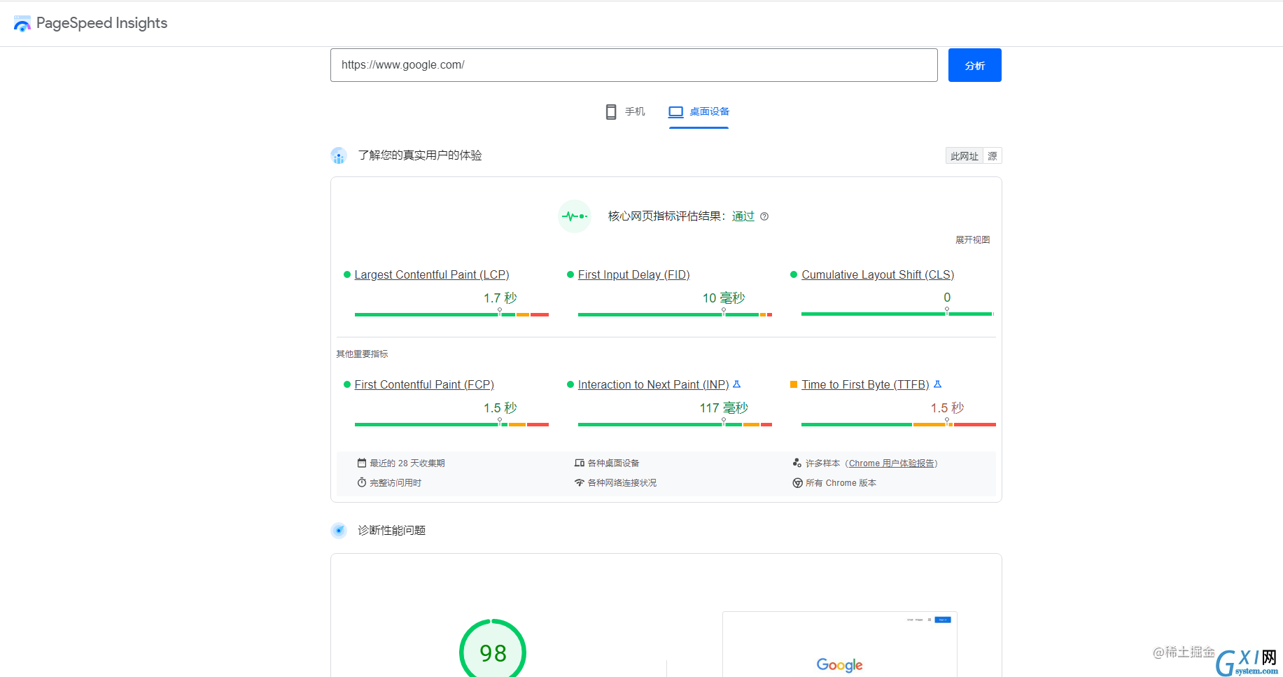Click the experimental flask icon beside INP

736,384
